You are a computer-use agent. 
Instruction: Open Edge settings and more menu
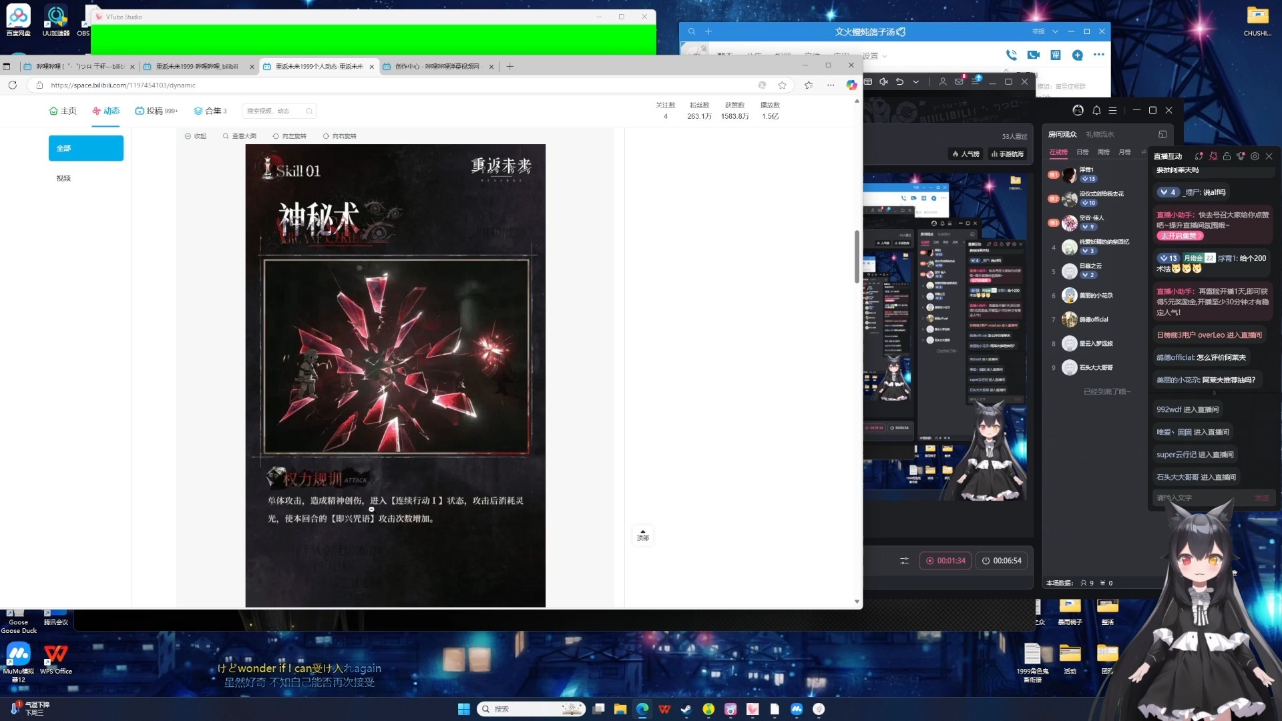[831, 85]
